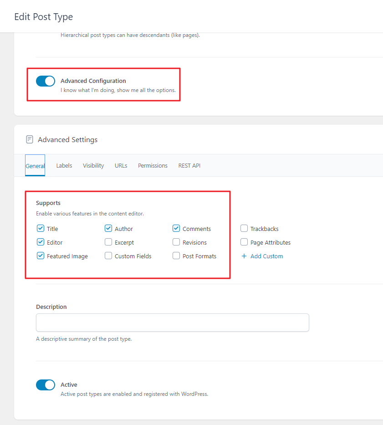Enable the Excerpt checkbox
The height and width of the screenshot is (425, 383).
108,242
